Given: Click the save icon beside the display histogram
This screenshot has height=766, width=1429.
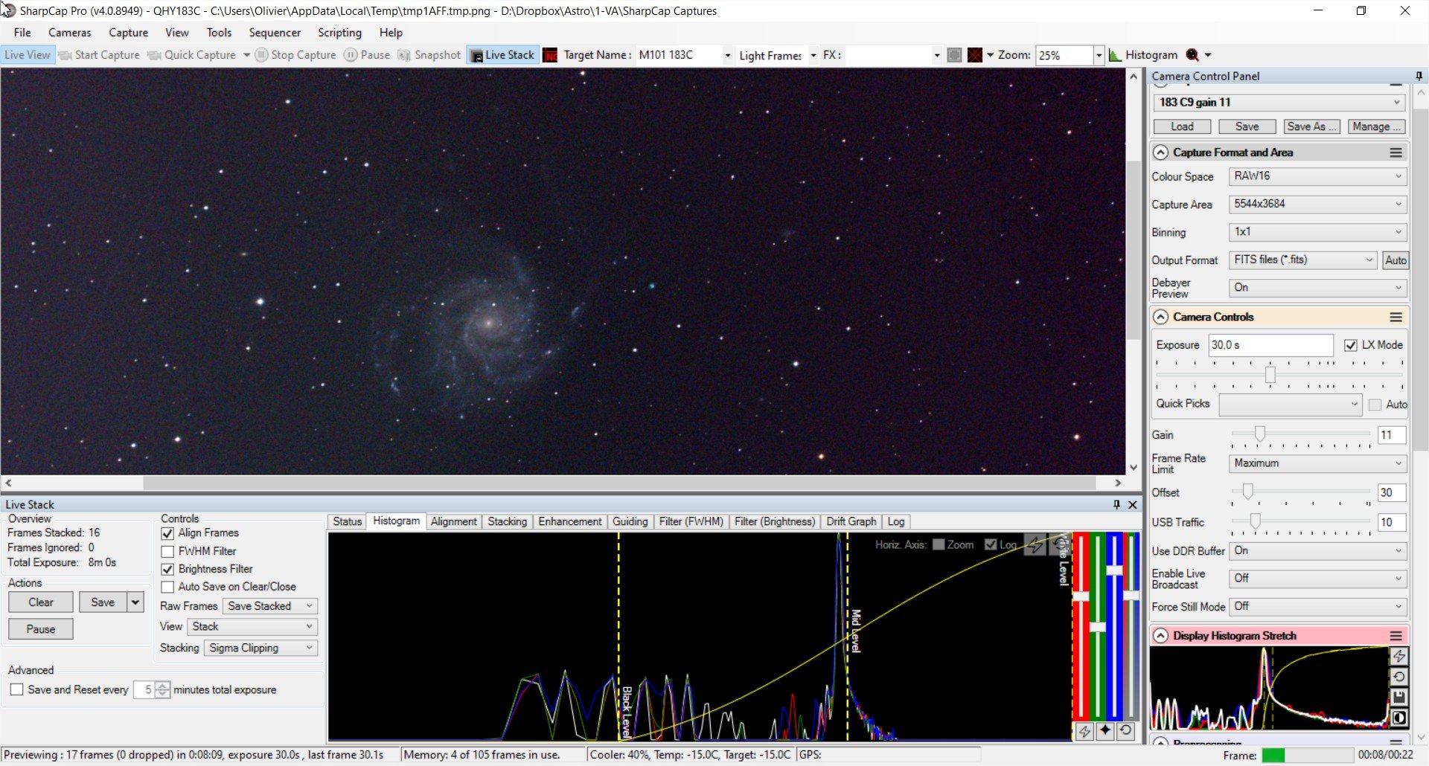Looking at the screenshot, I should pos(1398,698).
